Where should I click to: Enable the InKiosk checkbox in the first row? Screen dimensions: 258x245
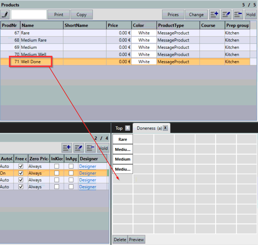(57, 166)
